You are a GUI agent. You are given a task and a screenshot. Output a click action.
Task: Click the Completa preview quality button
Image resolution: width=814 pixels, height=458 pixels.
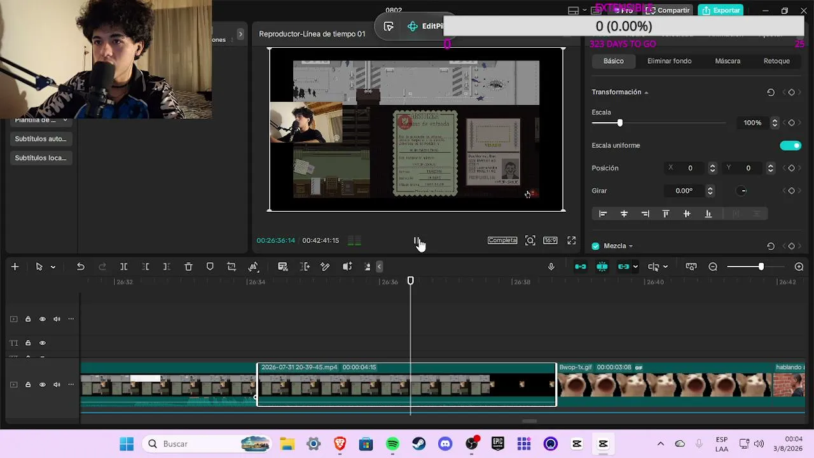[x=502, y=240]
